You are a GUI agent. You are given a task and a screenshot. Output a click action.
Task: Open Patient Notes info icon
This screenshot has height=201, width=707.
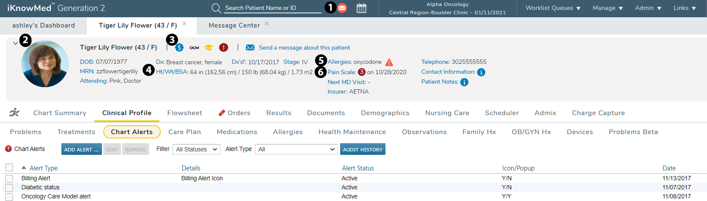(x=464, y=82)
